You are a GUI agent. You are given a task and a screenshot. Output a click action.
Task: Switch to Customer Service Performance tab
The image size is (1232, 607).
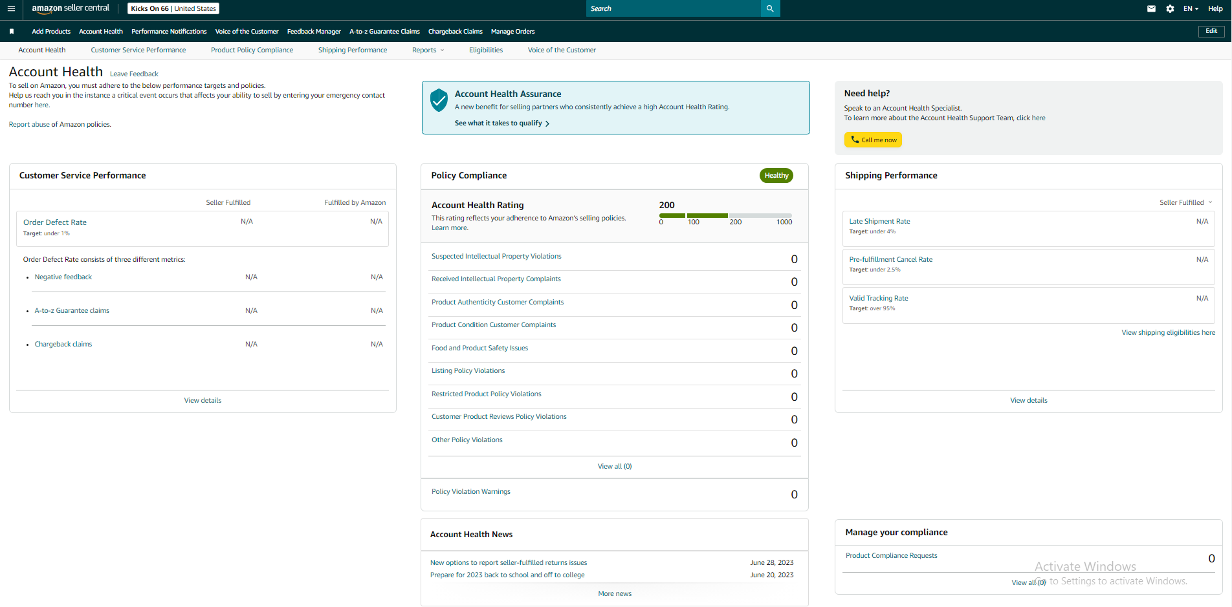coord(138,50)
